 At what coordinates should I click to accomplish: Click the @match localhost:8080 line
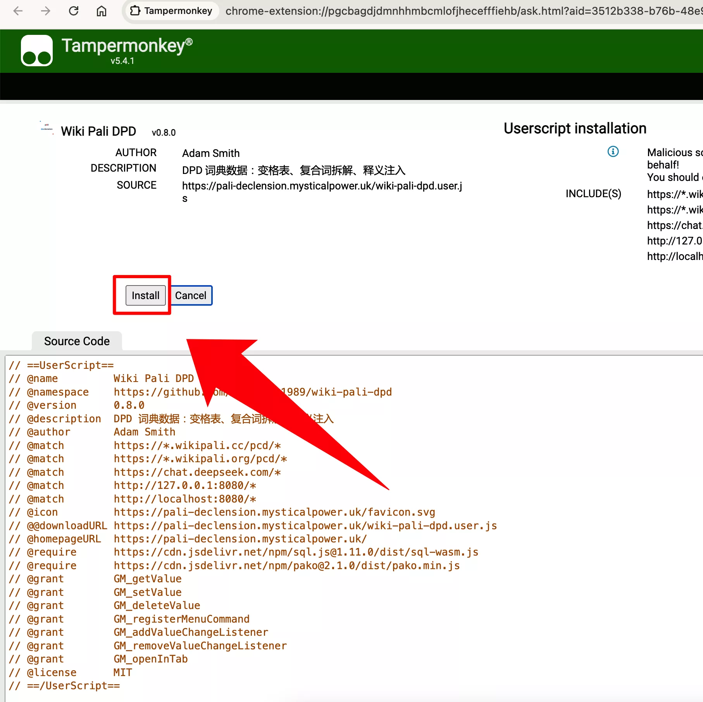click(133, 499)
